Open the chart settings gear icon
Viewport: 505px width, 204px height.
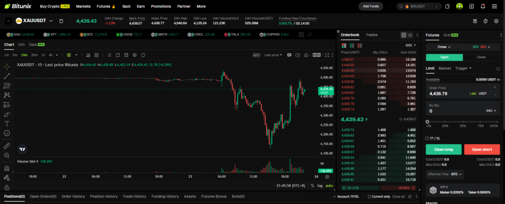point(135,55)
